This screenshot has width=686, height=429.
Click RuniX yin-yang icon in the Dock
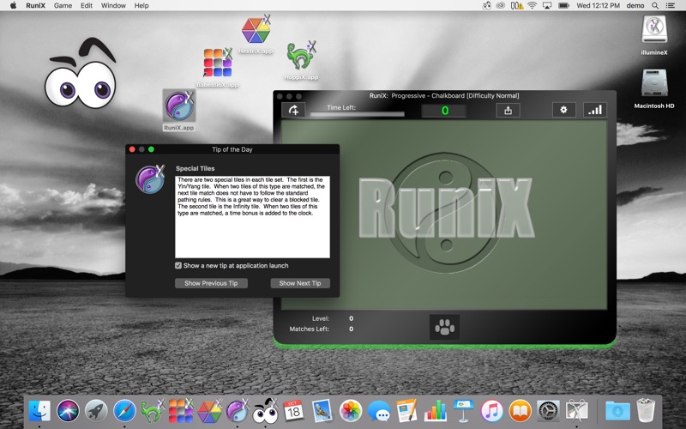pos(238,411)
